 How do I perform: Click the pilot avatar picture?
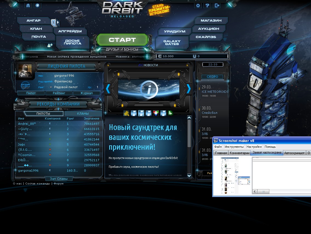(x=25, y=70)
